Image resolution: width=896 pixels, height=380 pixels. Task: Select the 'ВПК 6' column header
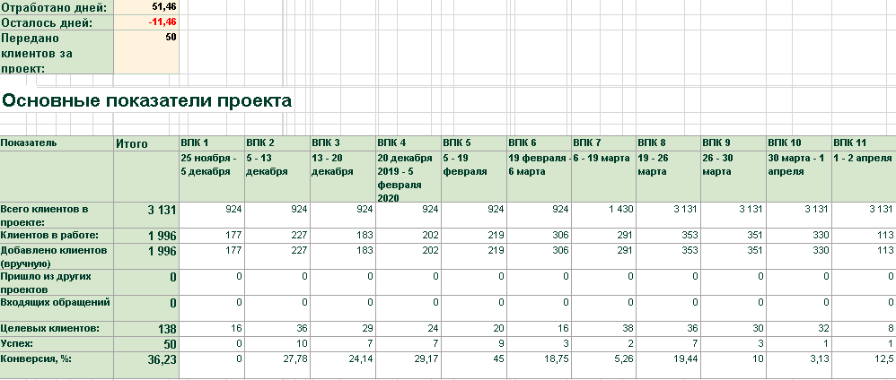click(539, 143)
